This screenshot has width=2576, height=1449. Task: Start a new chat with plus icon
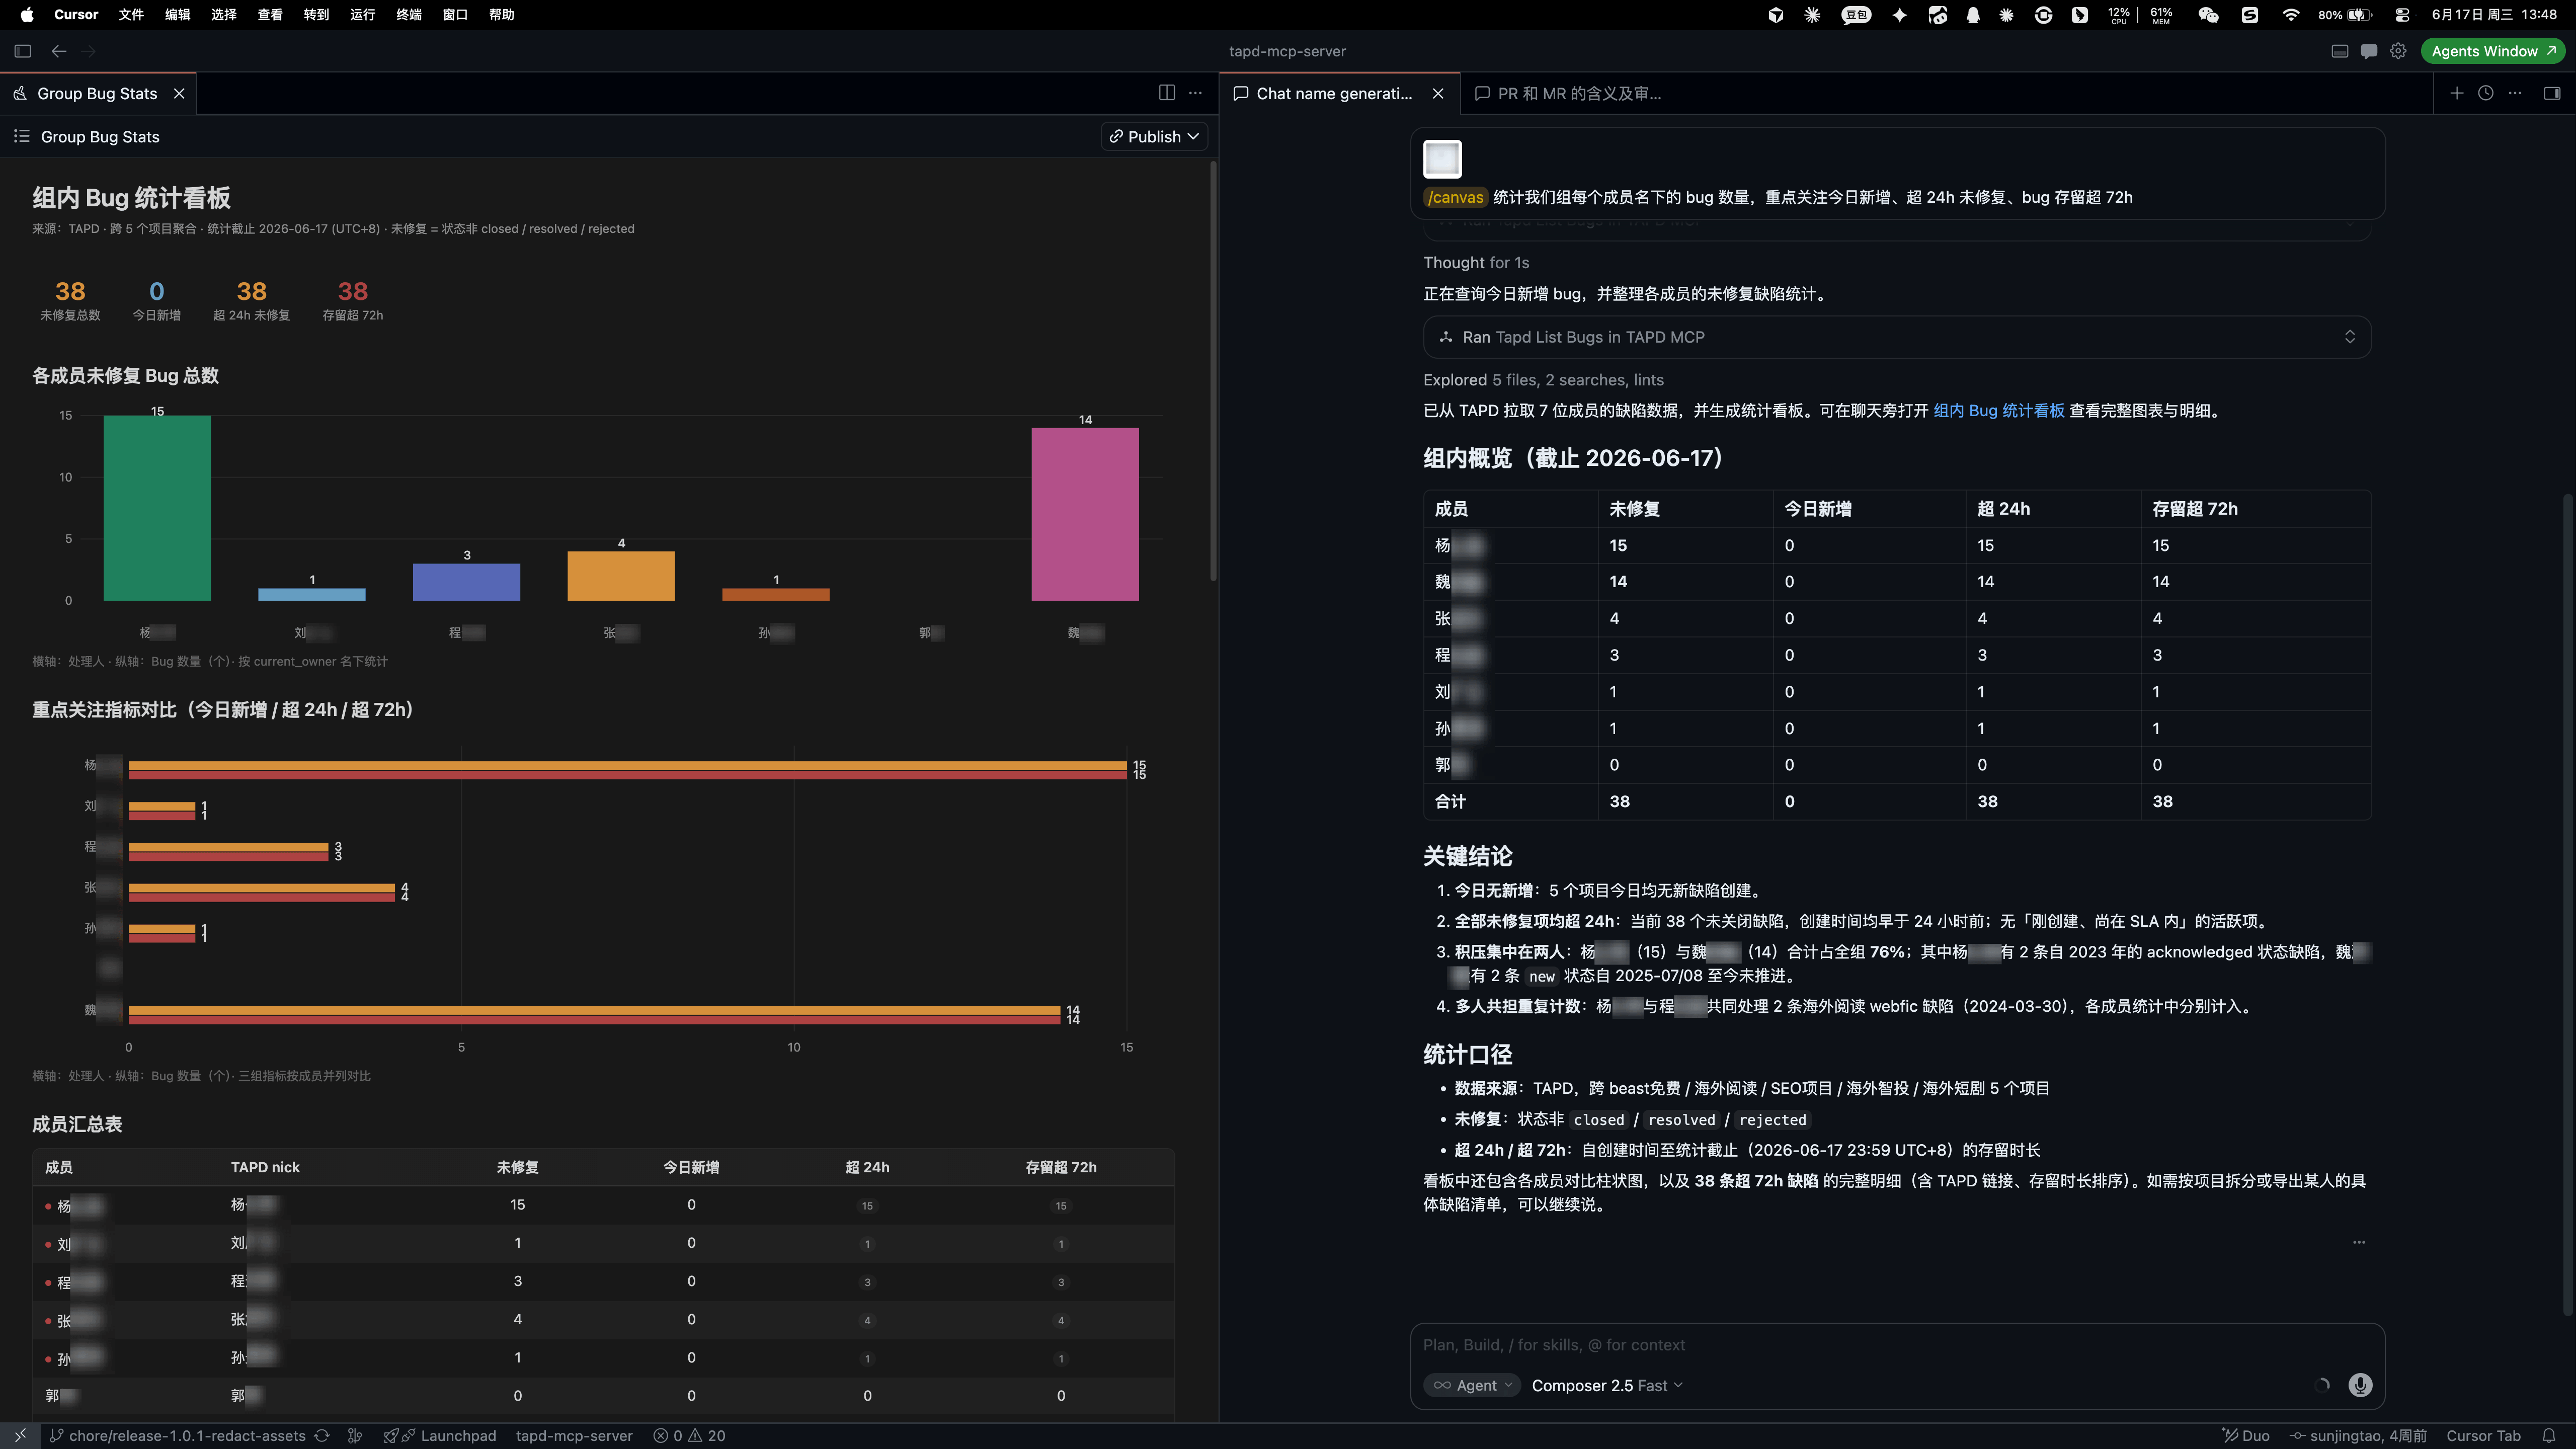2457,93
